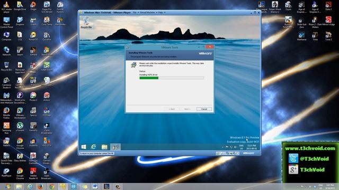The height and width of the screenshot is (190, 339).
Task: Click the T3chVoid Google+ icon
Action: click(293, 169)
